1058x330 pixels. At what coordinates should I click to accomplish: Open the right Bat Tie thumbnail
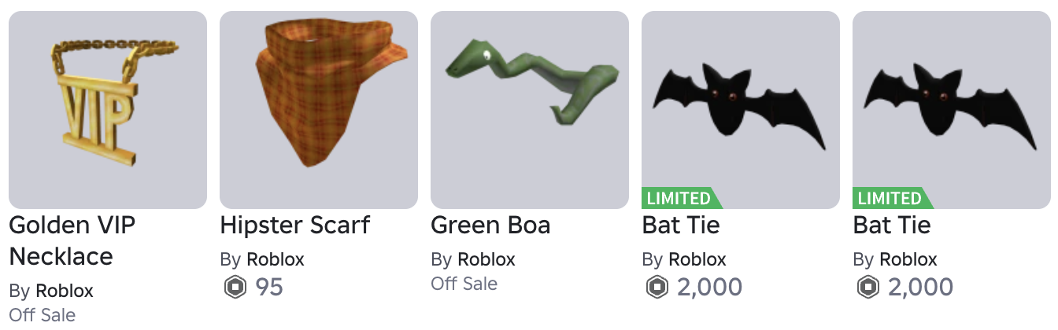click(952, 110)
